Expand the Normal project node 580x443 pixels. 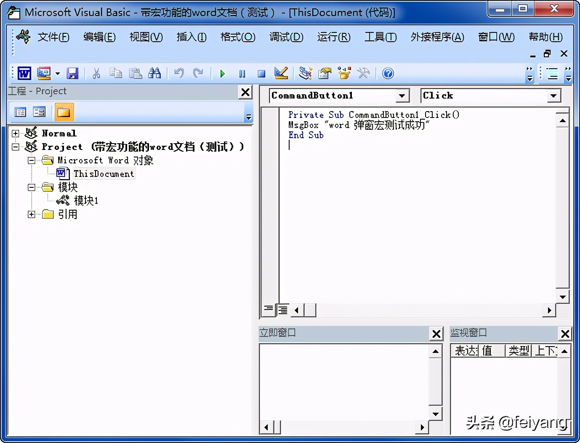pyautogui.click(x=15, y=133)
